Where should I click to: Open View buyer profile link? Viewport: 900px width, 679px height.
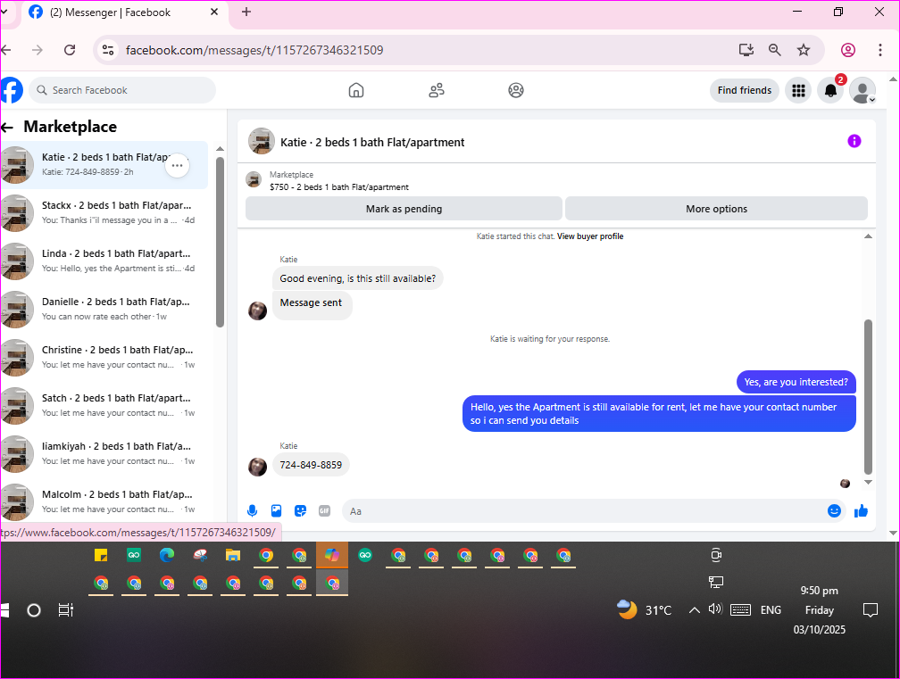pos(590,236)
